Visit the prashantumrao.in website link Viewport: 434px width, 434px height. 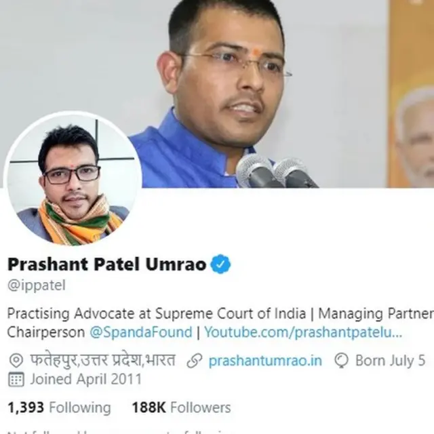(x=265, y=361)
